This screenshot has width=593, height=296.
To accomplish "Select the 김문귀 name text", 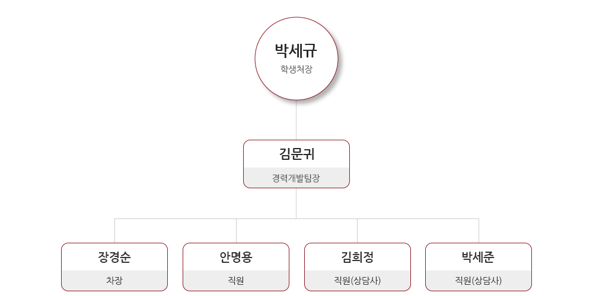I will pyautogui.click(x=296, y=154).
